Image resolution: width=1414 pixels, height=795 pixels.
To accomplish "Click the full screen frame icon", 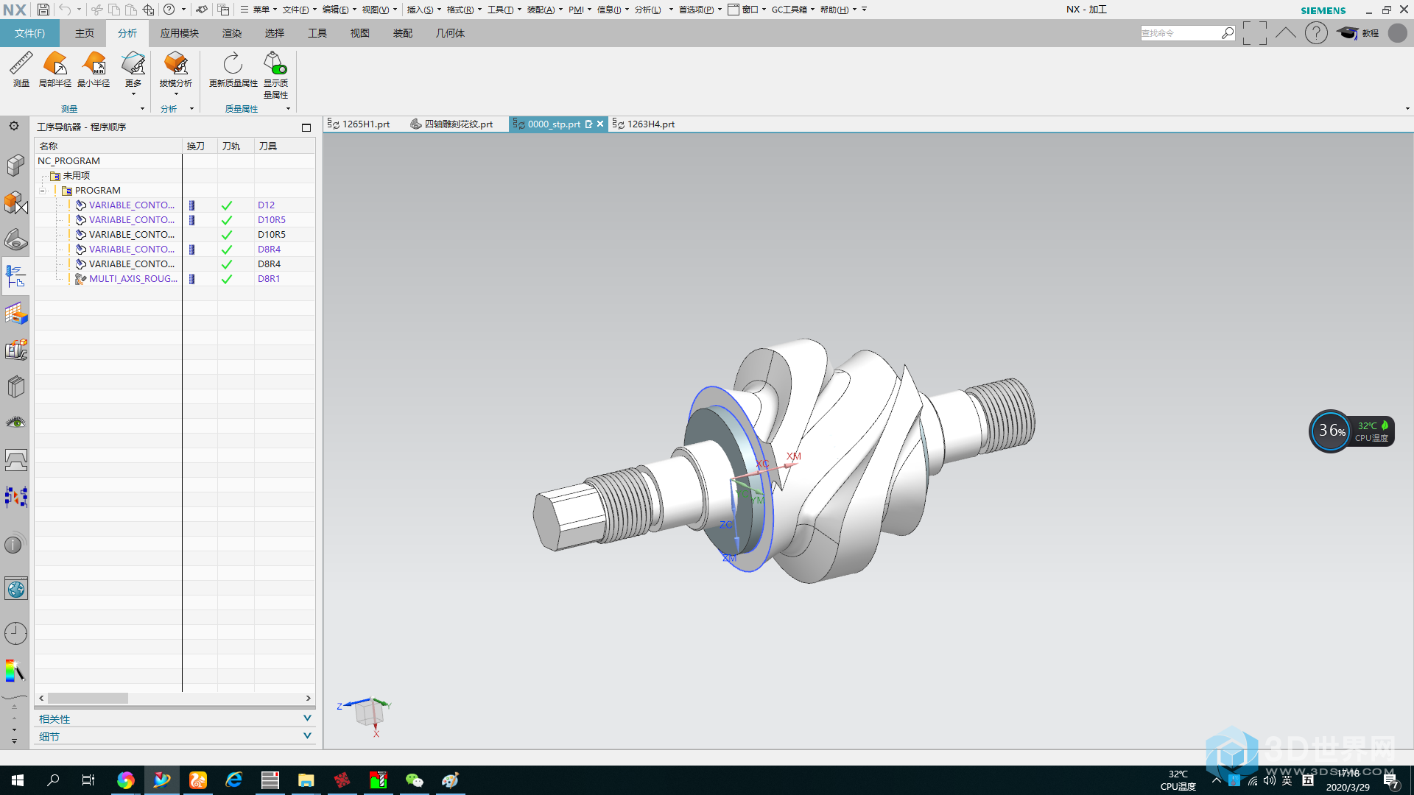I will coord(1255,33).
